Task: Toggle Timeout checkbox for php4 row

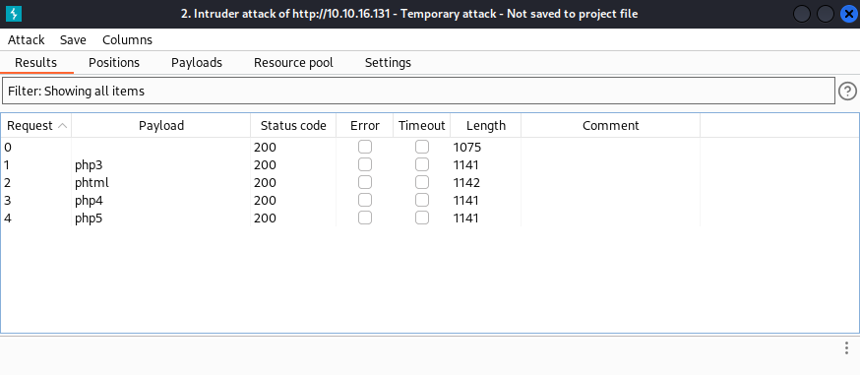Action: (x=422, y=200)
